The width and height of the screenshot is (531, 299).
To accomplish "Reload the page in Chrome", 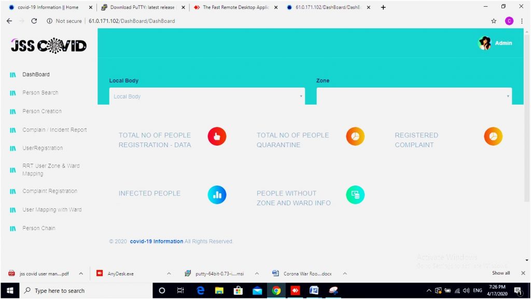I will coord(34,21).
